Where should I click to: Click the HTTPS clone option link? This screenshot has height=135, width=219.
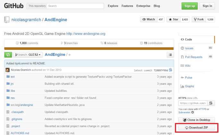tap(202, 109)
